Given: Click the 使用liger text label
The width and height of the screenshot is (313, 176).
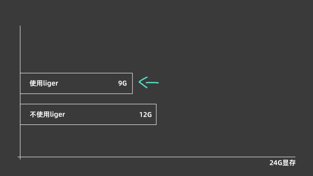Looking at the screenshot, I should (44, 83).
